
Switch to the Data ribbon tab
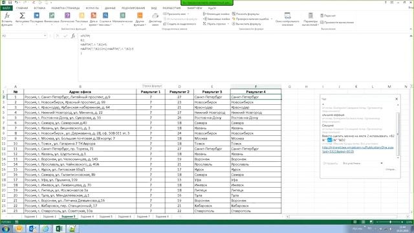point(110,8)
